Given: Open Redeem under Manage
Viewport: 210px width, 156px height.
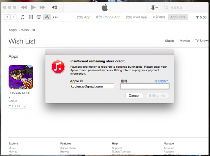Looking at the screenshot, I should [x=169, y=152].
